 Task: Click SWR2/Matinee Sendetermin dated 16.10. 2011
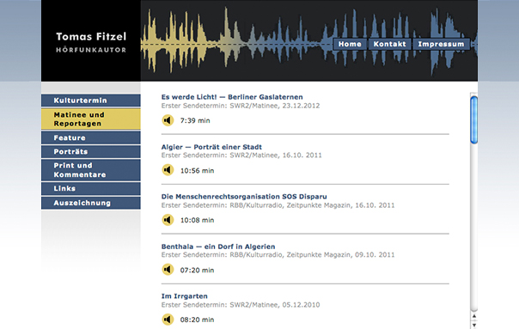241,155
